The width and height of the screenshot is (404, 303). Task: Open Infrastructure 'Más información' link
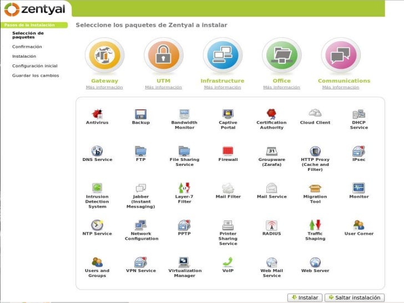point(223,87)
